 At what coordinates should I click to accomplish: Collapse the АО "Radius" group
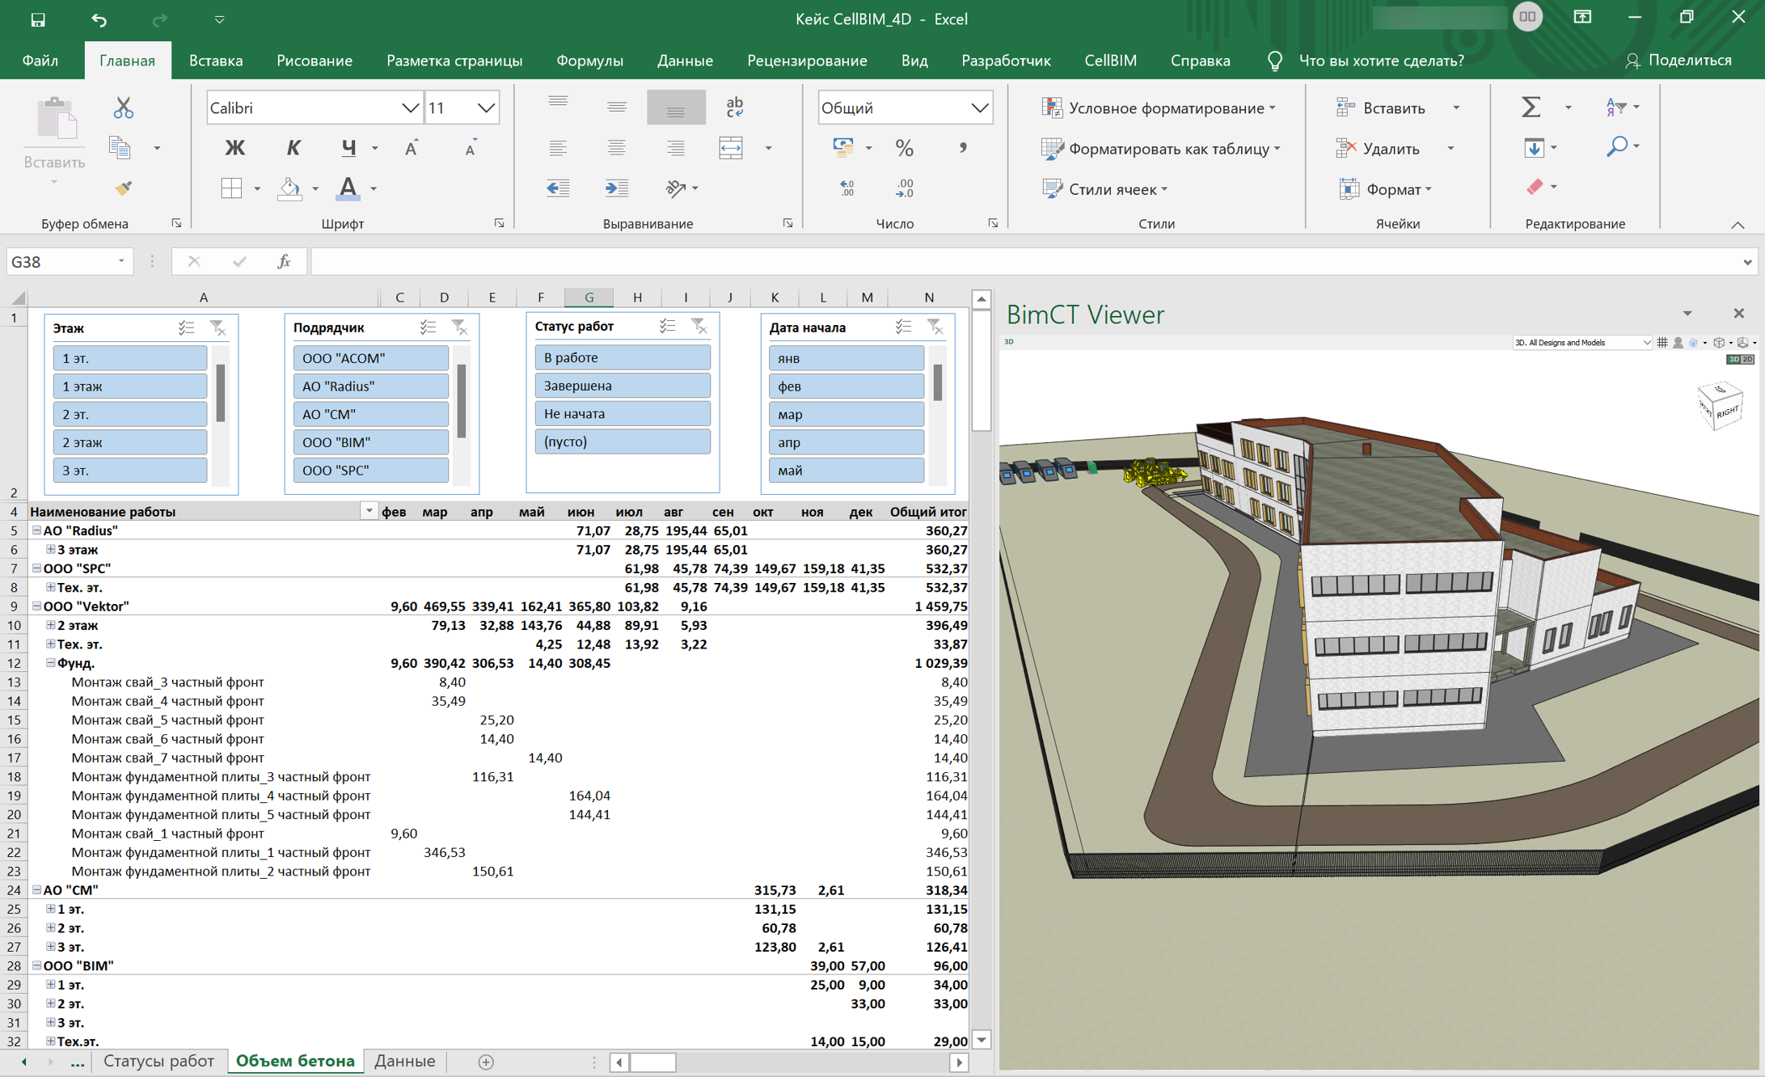[36, 530]
